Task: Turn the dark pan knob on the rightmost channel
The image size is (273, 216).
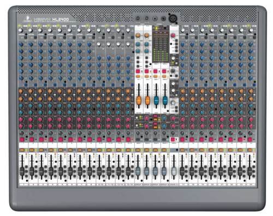Action: (250, 133)
